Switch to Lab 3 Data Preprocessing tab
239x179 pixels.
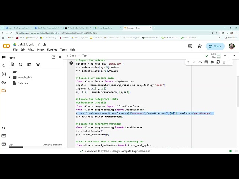48,28
